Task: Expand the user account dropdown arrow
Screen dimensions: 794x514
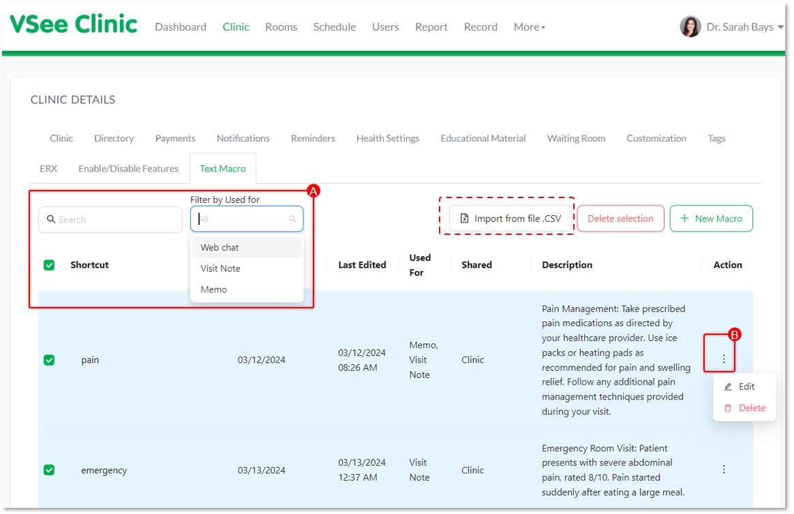Action: pyautogui.click(x=780, y=27)
